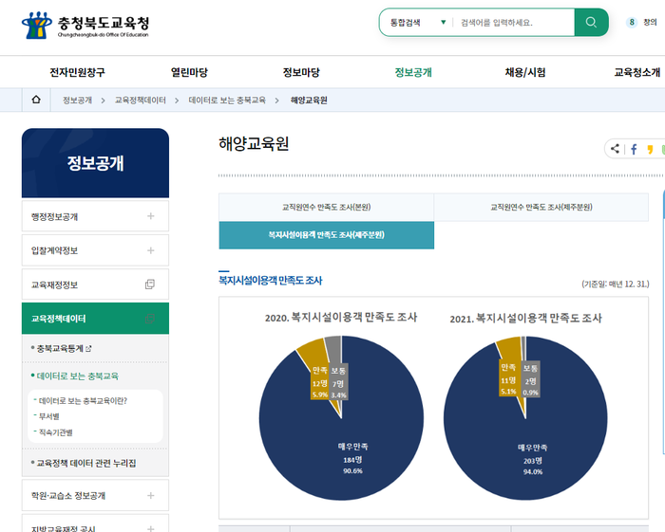
Task: Share the page on Facebook
Action: point(634,149)
